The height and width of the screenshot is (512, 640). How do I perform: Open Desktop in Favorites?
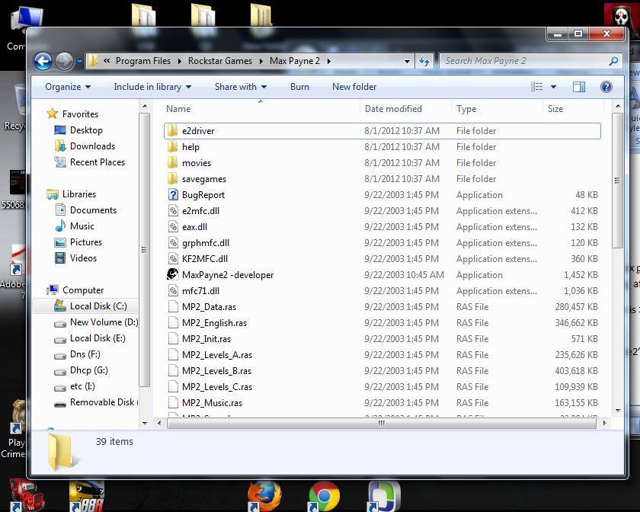coord(86,130)
